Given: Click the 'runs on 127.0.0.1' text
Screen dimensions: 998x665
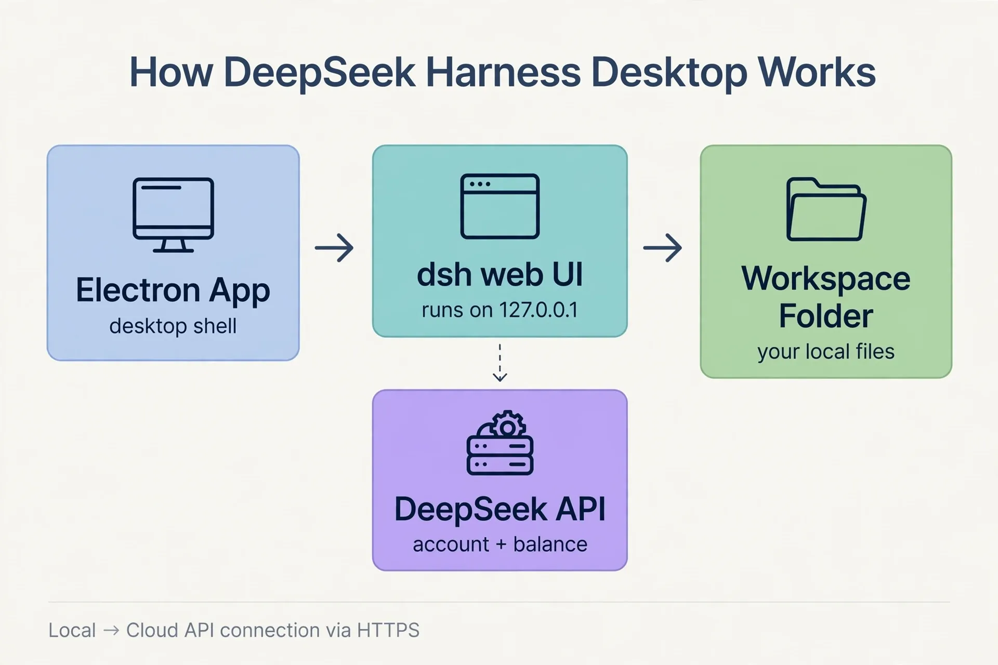Looking at the screenshot, I should click(500, 310).
